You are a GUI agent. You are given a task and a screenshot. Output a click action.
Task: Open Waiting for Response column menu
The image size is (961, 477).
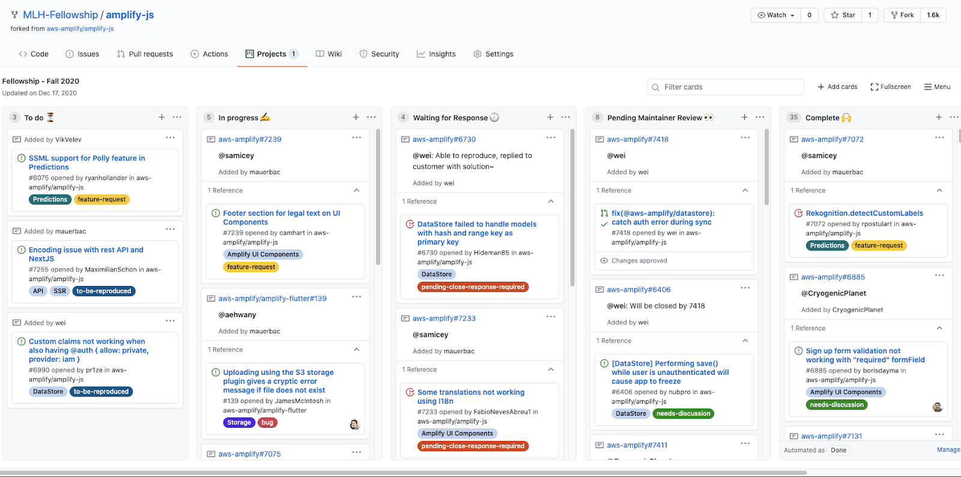566,117
